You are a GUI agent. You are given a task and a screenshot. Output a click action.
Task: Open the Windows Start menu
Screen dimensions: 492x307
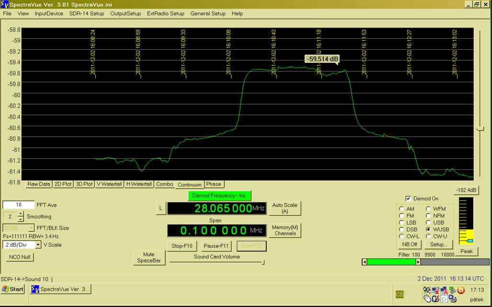13,289
